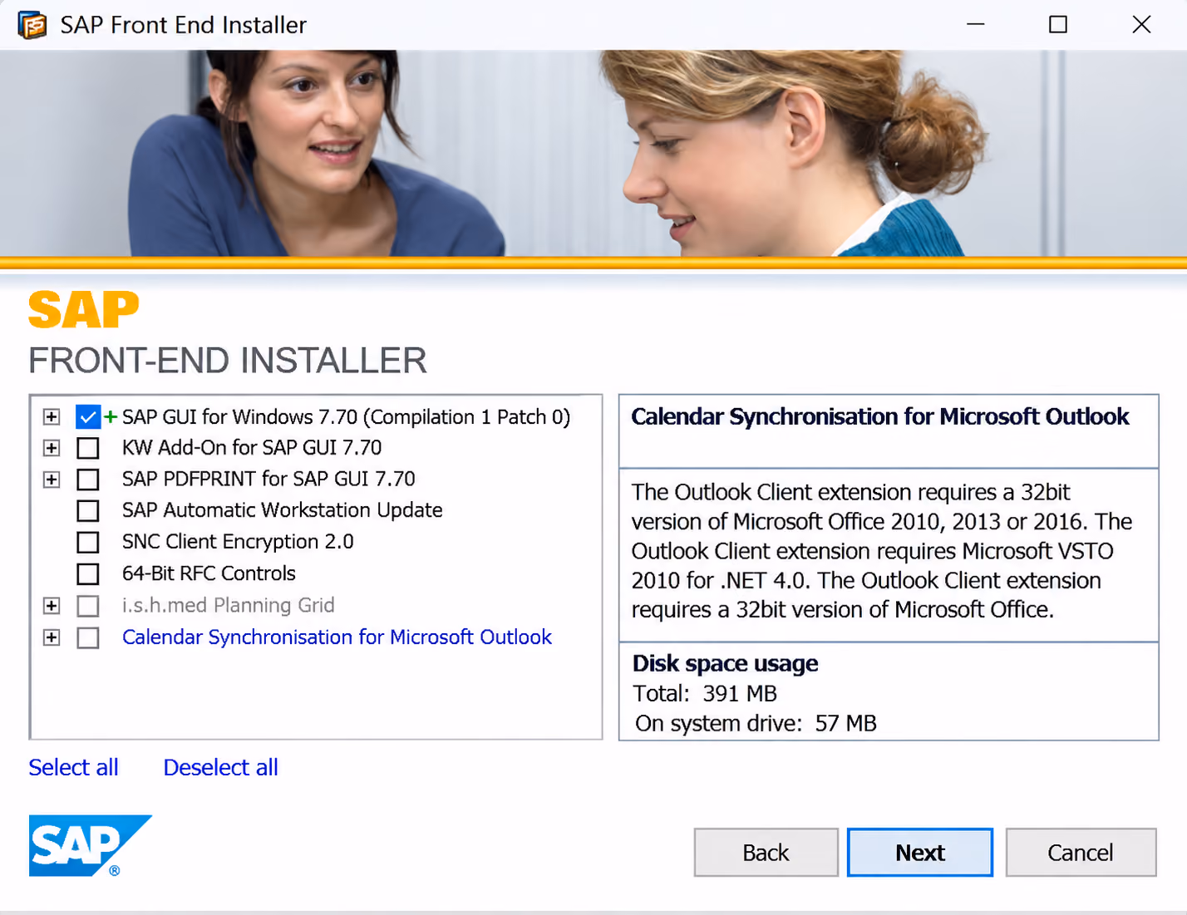This screenshot has width=1187, height=915.
Task: Proceed with the Next button
Action: click(920, 852)
